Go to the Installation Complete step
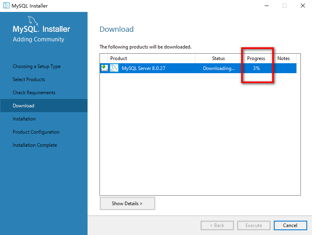Viewport: 312px width, 235px height. (35, 145)
